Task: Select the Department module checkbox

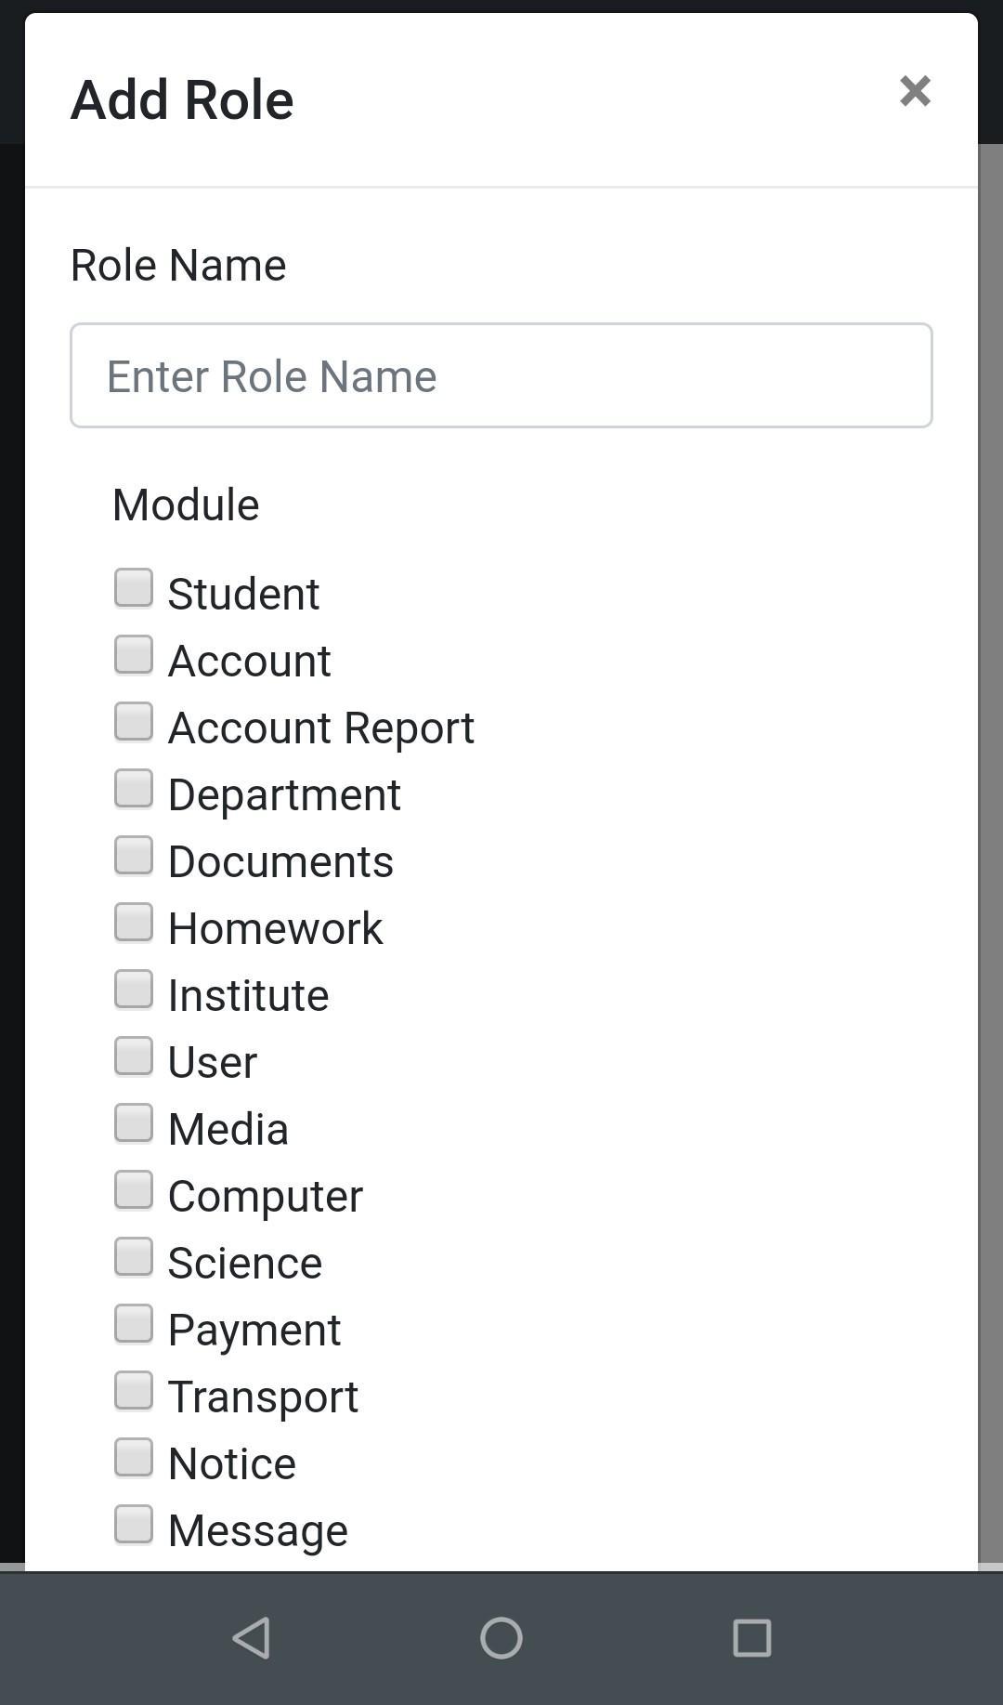Action: coord(134,789)
